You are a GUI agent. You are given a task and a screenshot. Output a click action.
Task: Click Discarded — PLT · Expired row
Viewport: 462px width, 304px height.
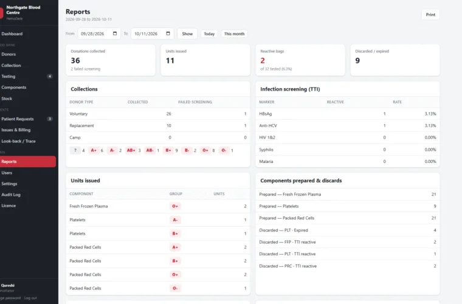347,230
